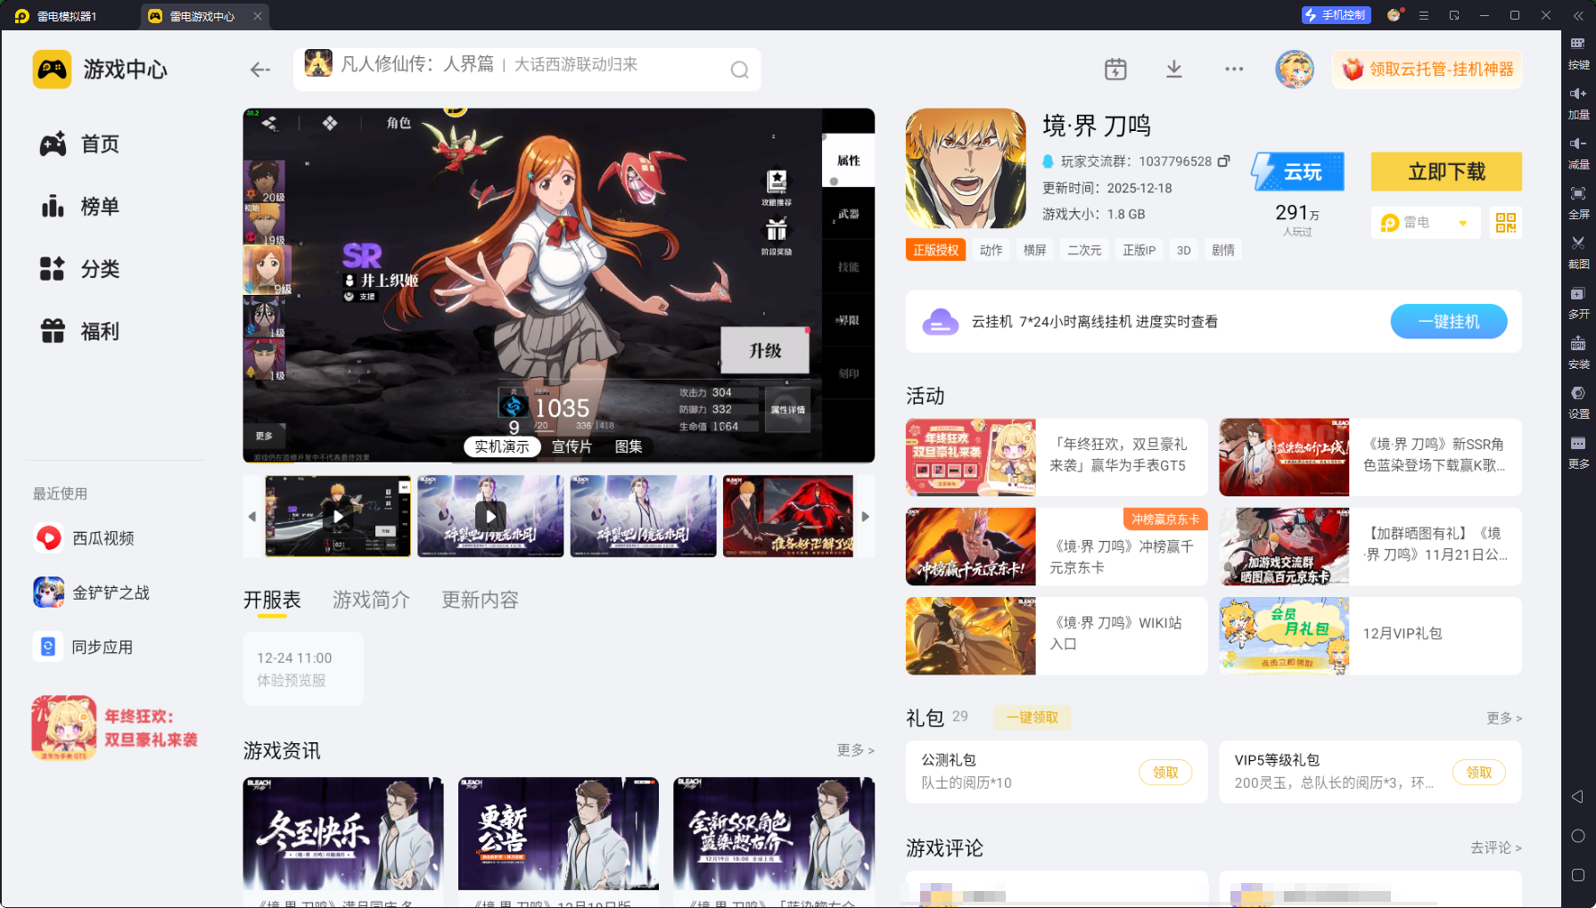This screenshot has height=908, width=1596.
Task: Open 首页 home in the sidebar
Action: point(80,144)
